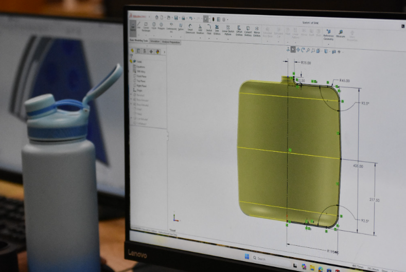Viewport: 406px width, 272px height.
Task: Open the DimXpertManager tab
Action: point(151,51)
